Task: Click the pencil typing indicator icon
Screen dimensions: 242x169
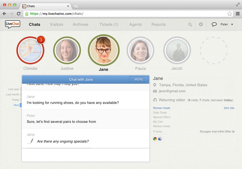Action: 31,141
